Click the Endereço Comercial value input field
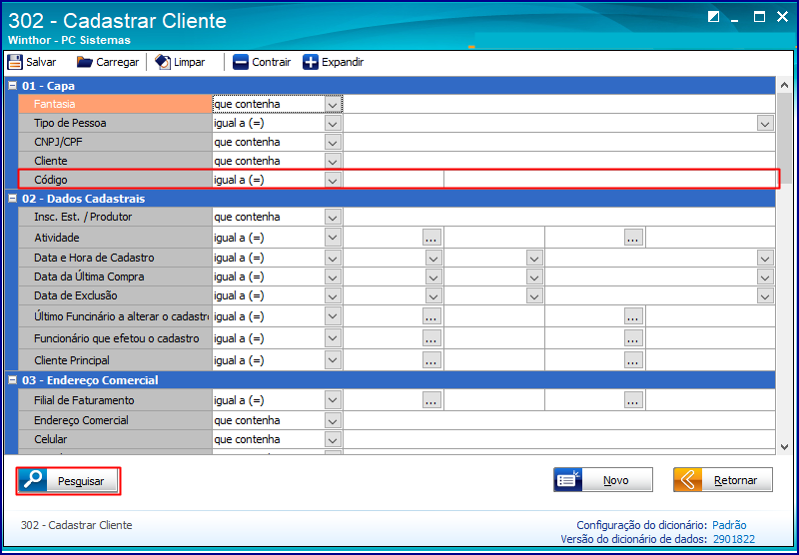Screen dimensions: 799x555 (559, 420)
